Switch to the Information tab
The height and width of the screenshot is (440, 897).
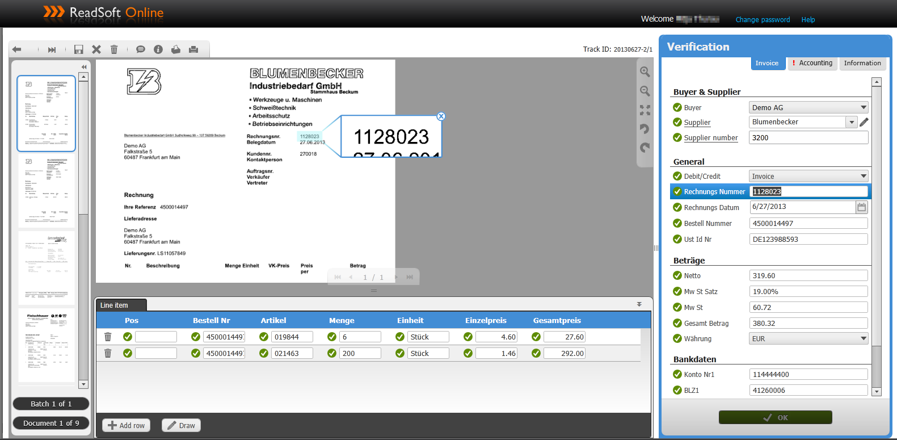coord(862,63)
